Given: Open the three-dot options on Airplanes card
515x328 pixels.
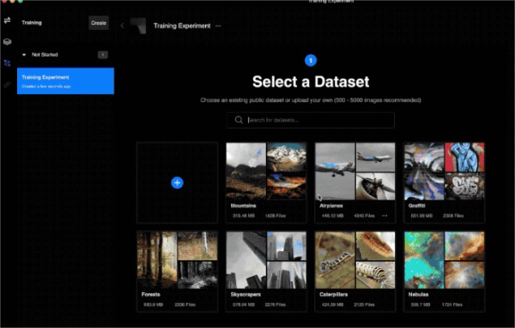Looking at the screenshot, I should point(385,216).
